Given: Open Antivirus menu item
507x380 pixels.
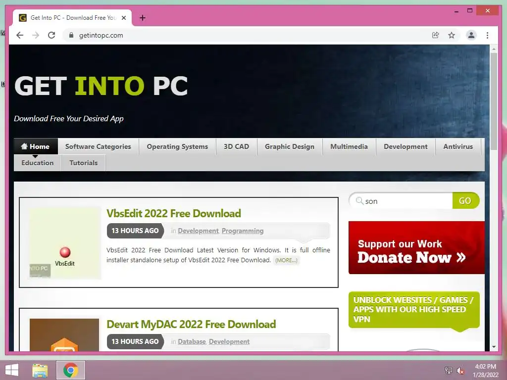Looking at the screenshot, I should 458,146.
